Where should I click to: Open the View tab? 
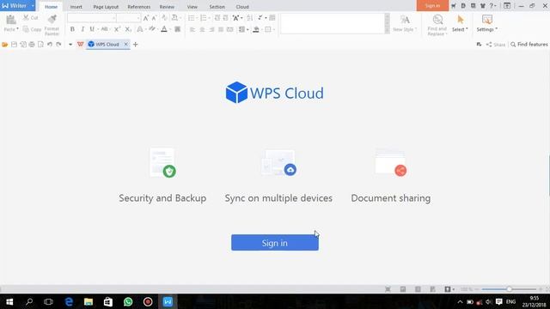[x=192, y=7]
